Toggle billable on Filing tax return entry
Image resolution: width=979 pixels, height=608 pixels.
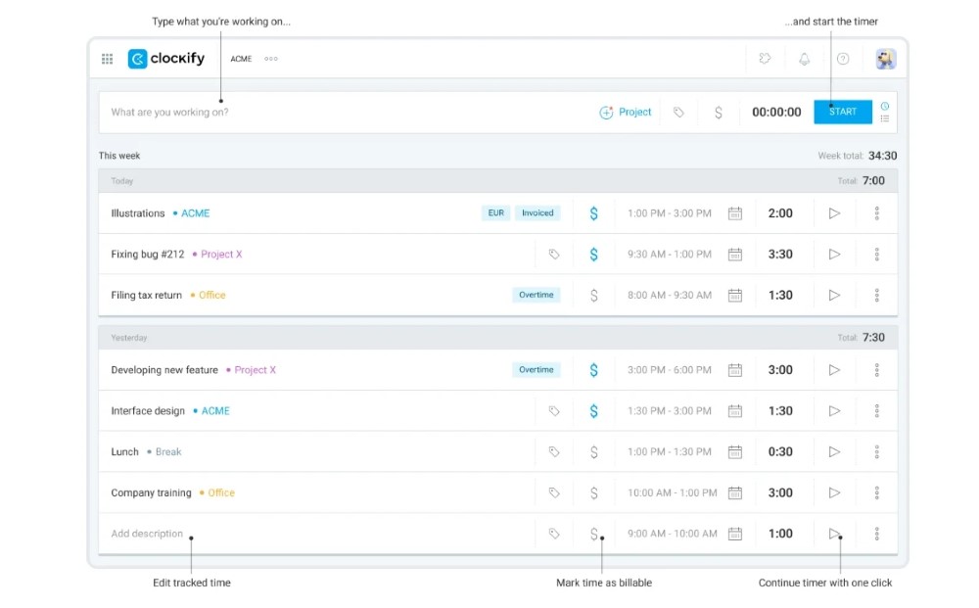[593, 296]
